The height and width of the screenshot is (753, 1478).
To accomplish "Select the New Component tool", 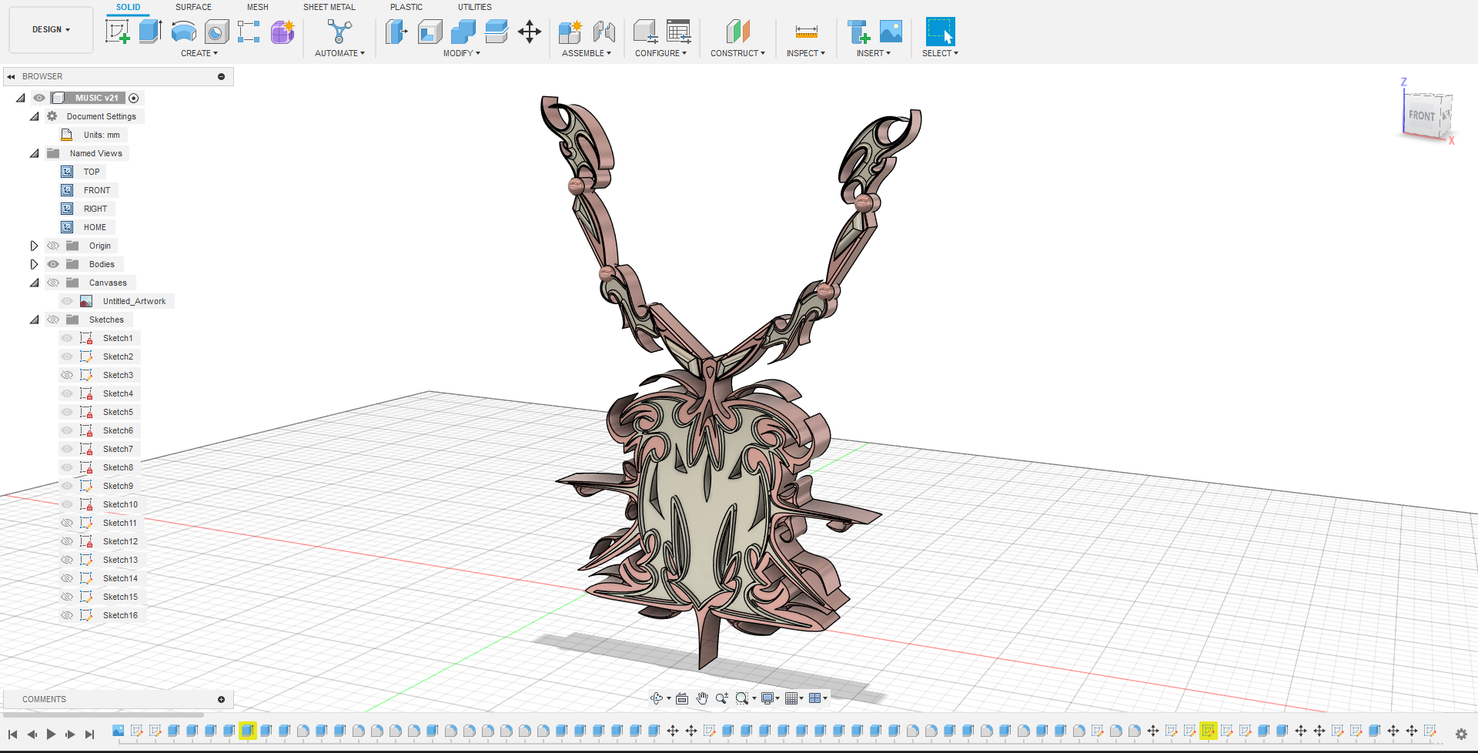I will coord(570,32).
